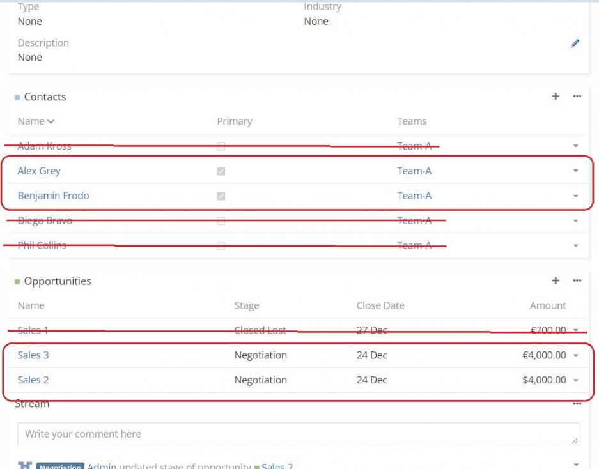This screenshot has width=599, height=469.
Task: Click the avatar icon in stream entry
Action: coord(24,465)
